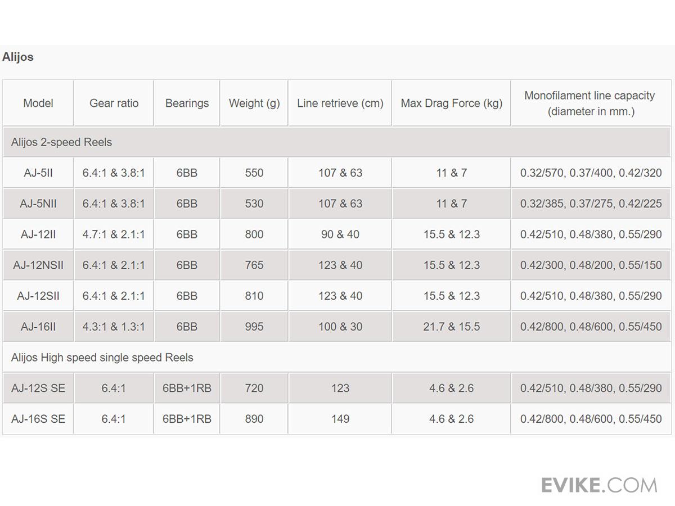
Task: Click the AJ-16S SE line retrieve value 149
Action: [x=340, y=419]
